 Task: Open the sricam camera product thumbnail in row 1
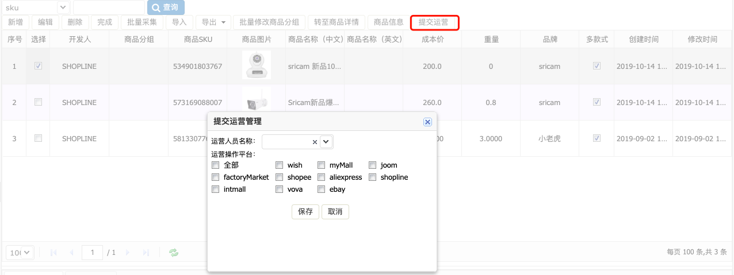257,65
